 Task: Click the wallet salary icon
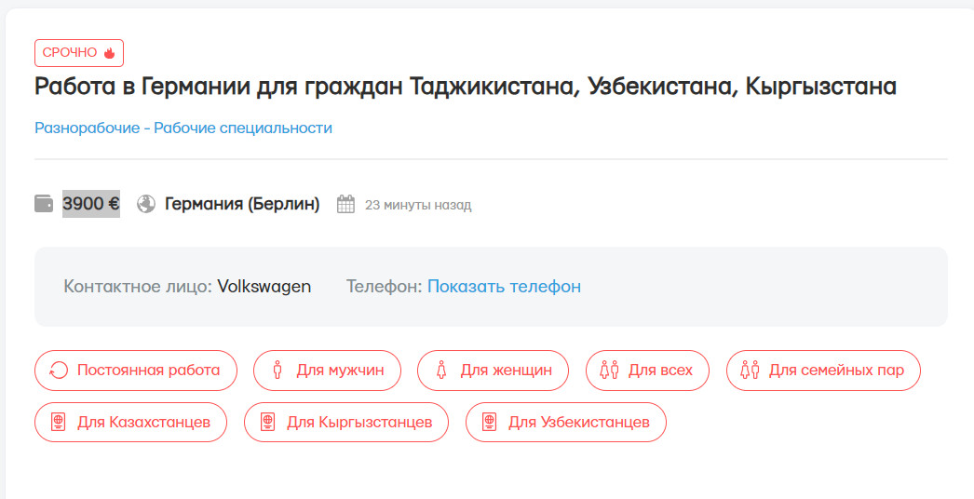coord(44,204)
